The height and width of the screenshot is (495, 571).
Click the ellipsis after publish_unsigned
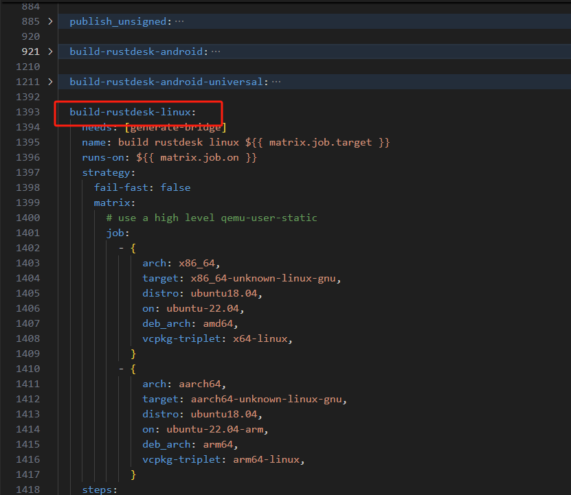click(x=179, y=21)
